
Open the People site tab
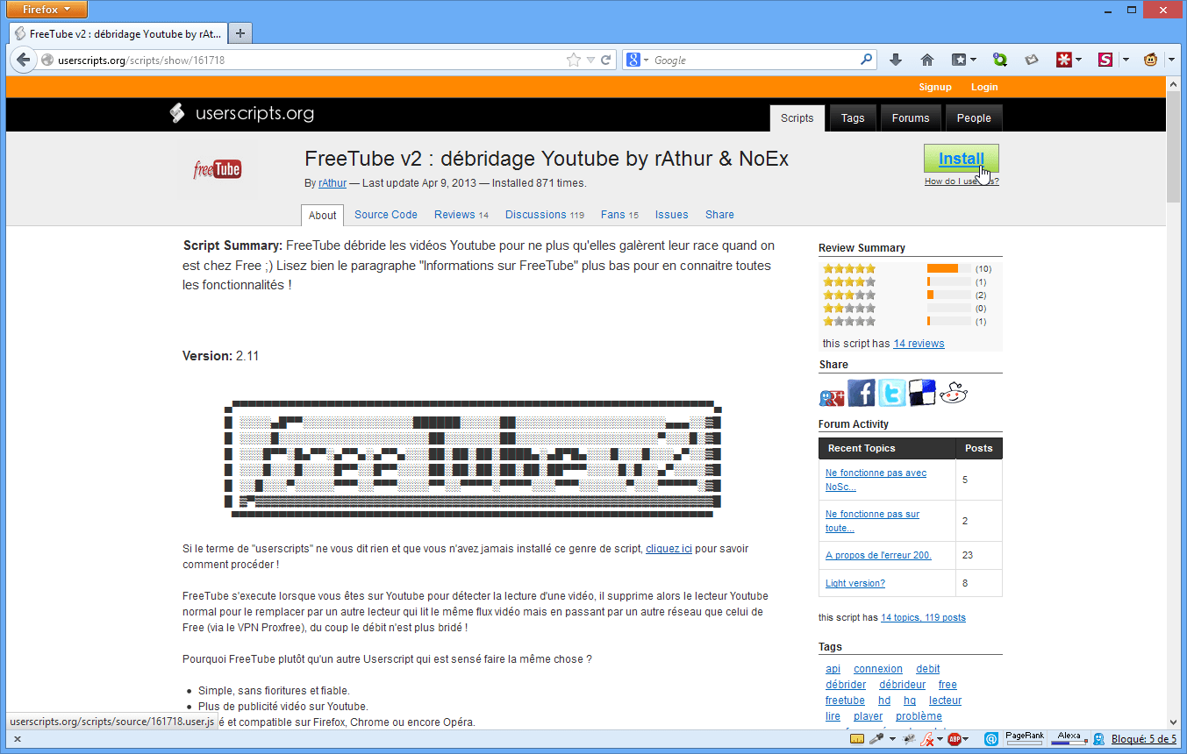click(x=974, y=118)
